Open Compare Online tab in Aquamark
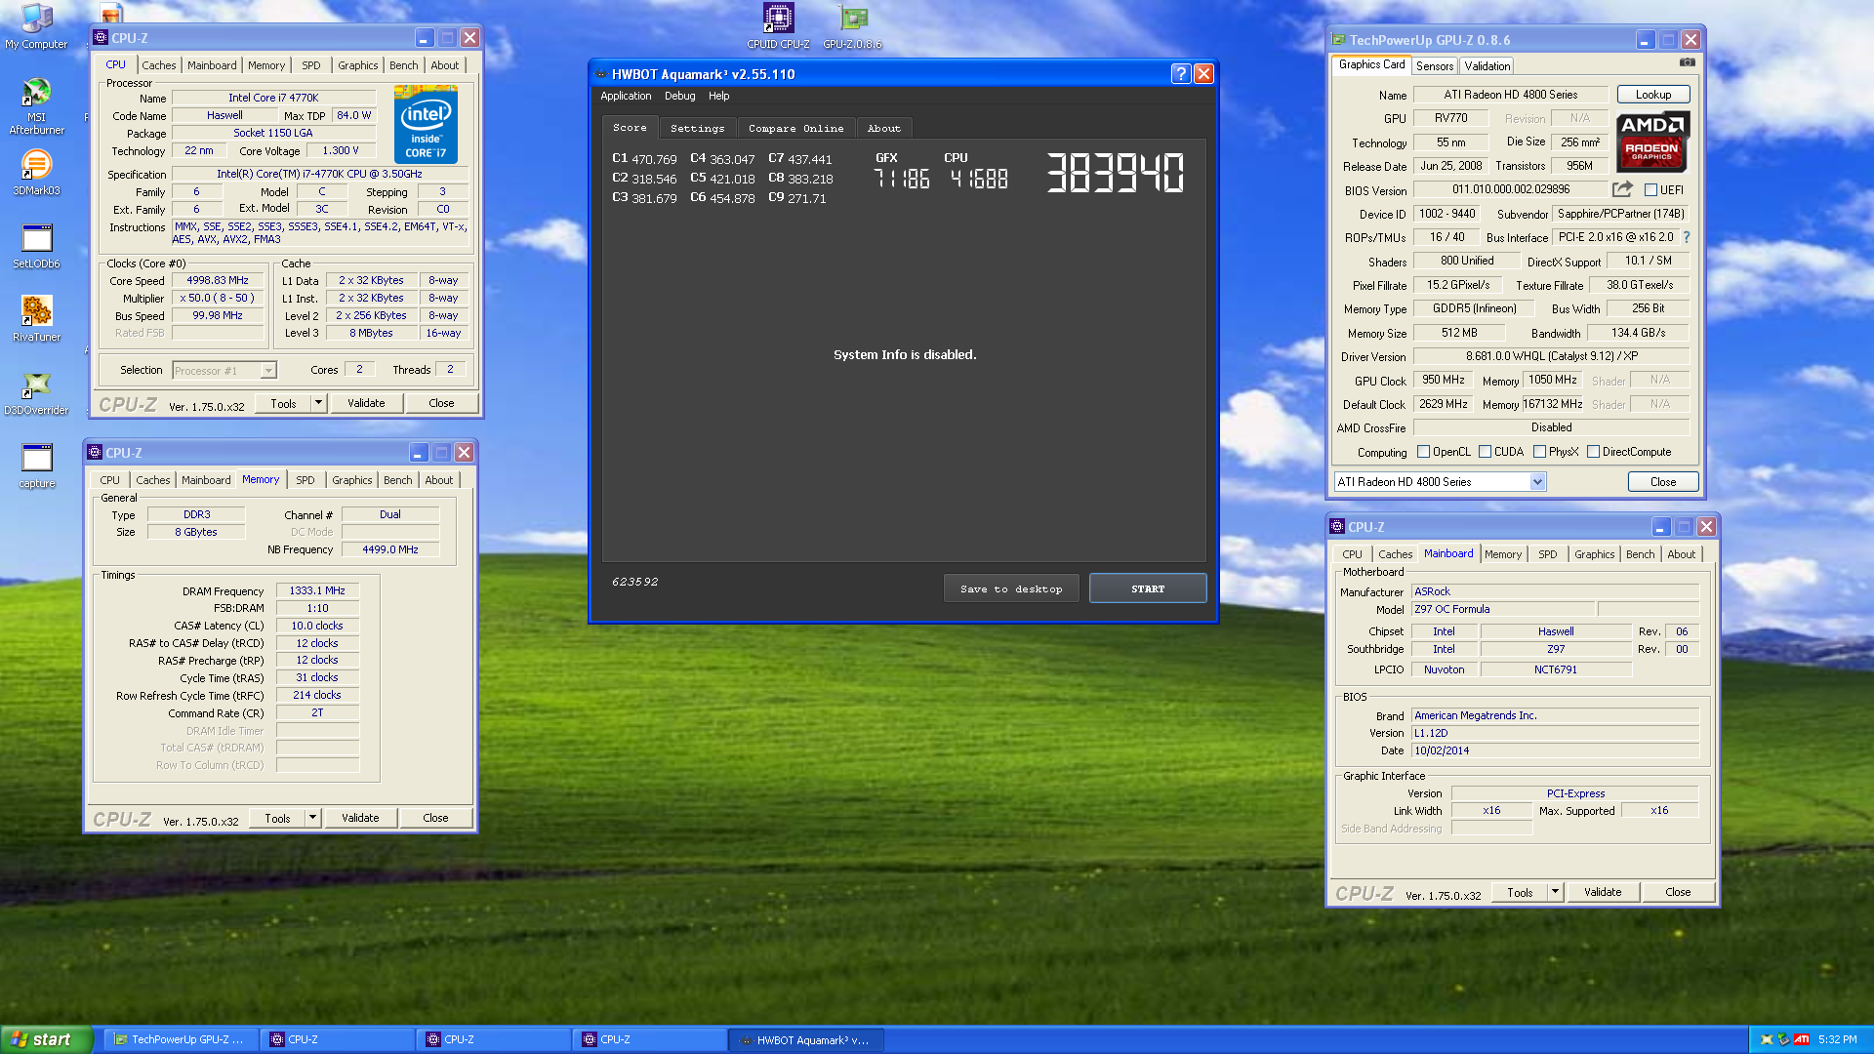 coord(795,129)
